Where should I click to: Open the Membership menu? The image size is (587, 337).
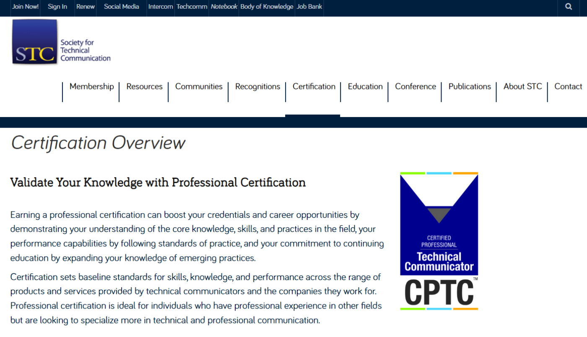tap(91, 87)
